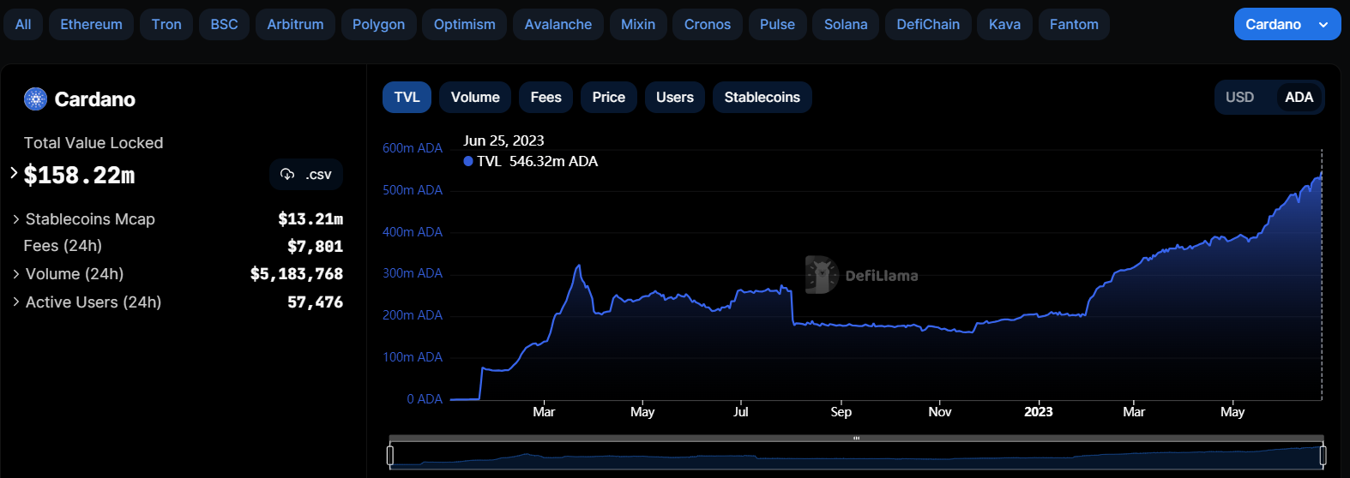Image resolution: width=1350 pixels, height=478 pixels.
Task: Select the Arbitrum chain tab
Action: point(295,24)
